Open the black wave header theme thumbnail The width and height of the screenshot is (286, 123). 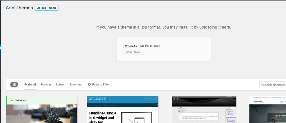pyautogui.click(x=204, y=110)
